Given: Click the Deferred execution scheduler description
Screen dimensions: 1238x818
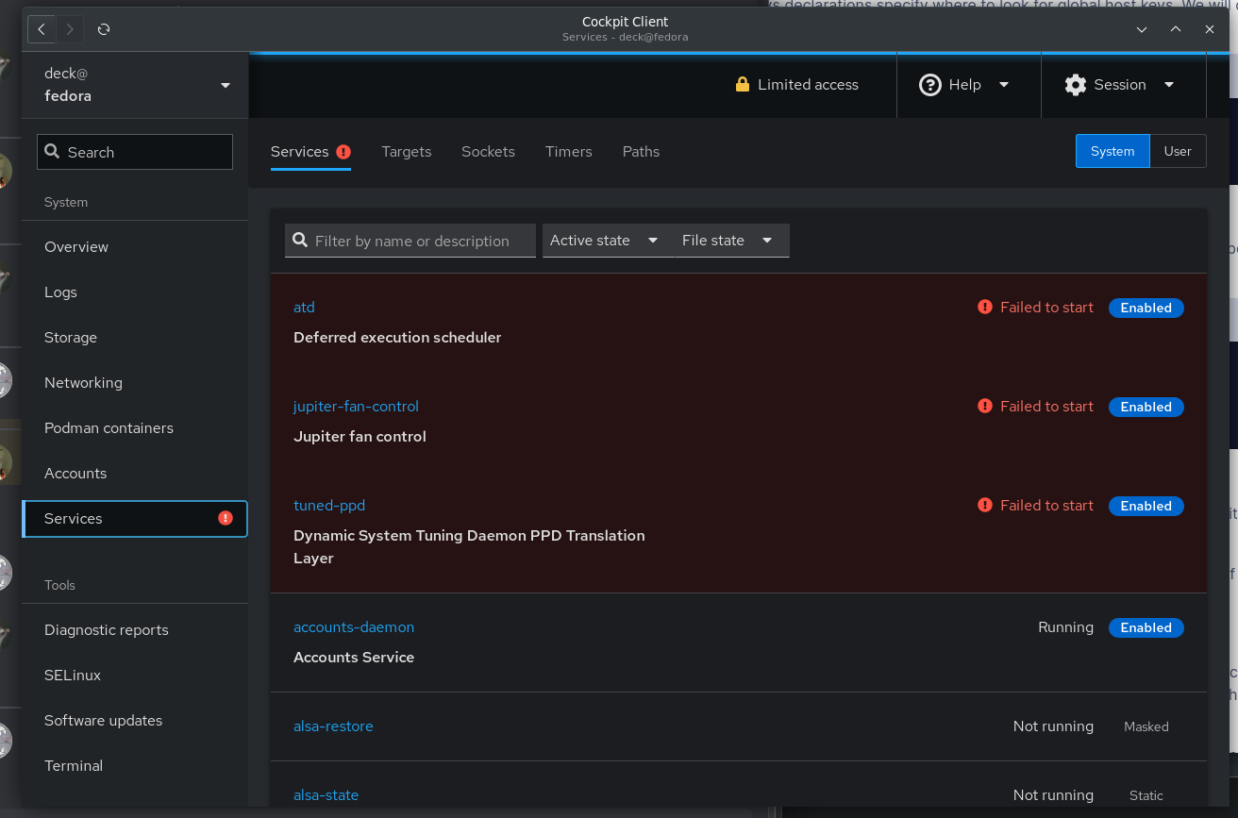Looking at the screenshot, I should (x=397, y=338).
